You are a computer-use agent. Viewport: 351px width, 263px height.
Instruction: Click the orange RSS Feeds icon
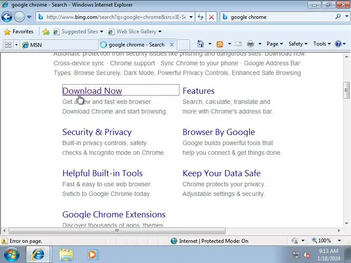pos(220,44)
